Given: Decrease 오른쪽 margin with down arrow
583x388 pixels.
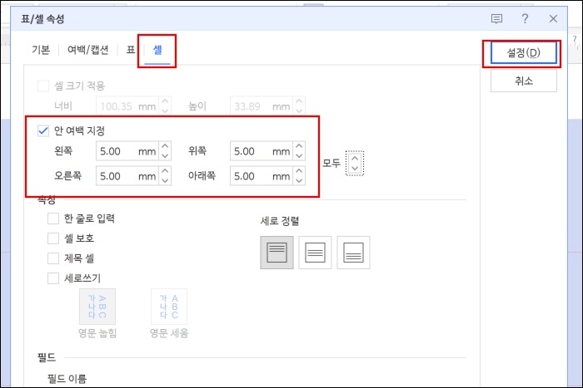Looking at the screenshot, I should click(x=165, y=180).
